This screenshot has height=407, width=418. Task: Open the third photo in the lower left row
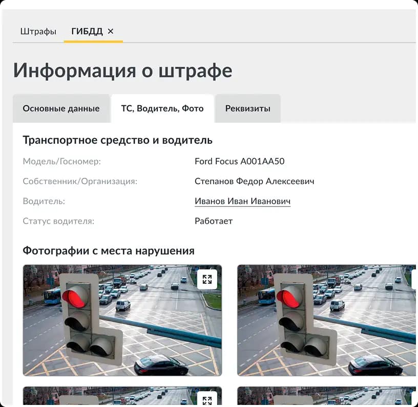point(122,396)
